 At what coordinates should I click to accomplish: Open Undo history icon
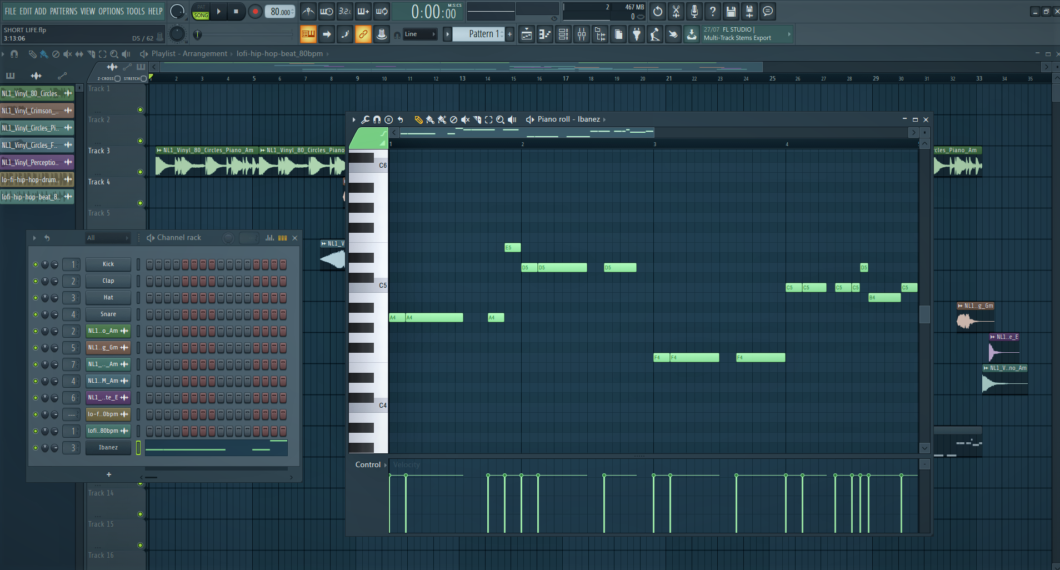coord(658,11)
